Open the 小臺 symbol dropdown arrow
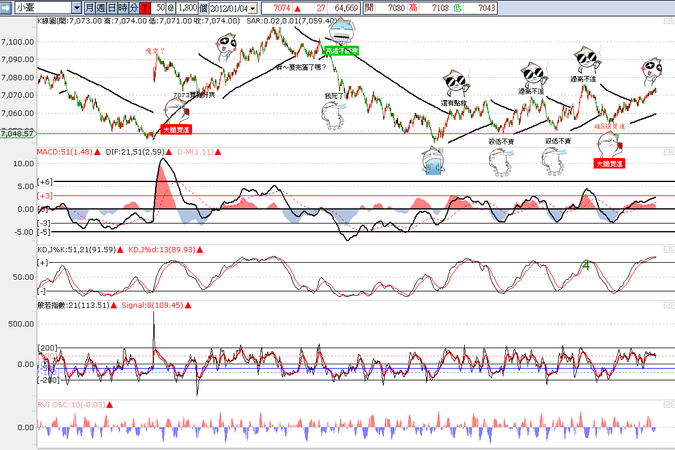This screenshot has width=675, height=450. (77, 8)
